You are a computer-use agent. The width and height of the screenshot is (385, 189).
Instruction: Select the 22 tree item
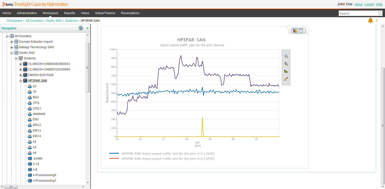pyautogui.click(x=35, y=86)
